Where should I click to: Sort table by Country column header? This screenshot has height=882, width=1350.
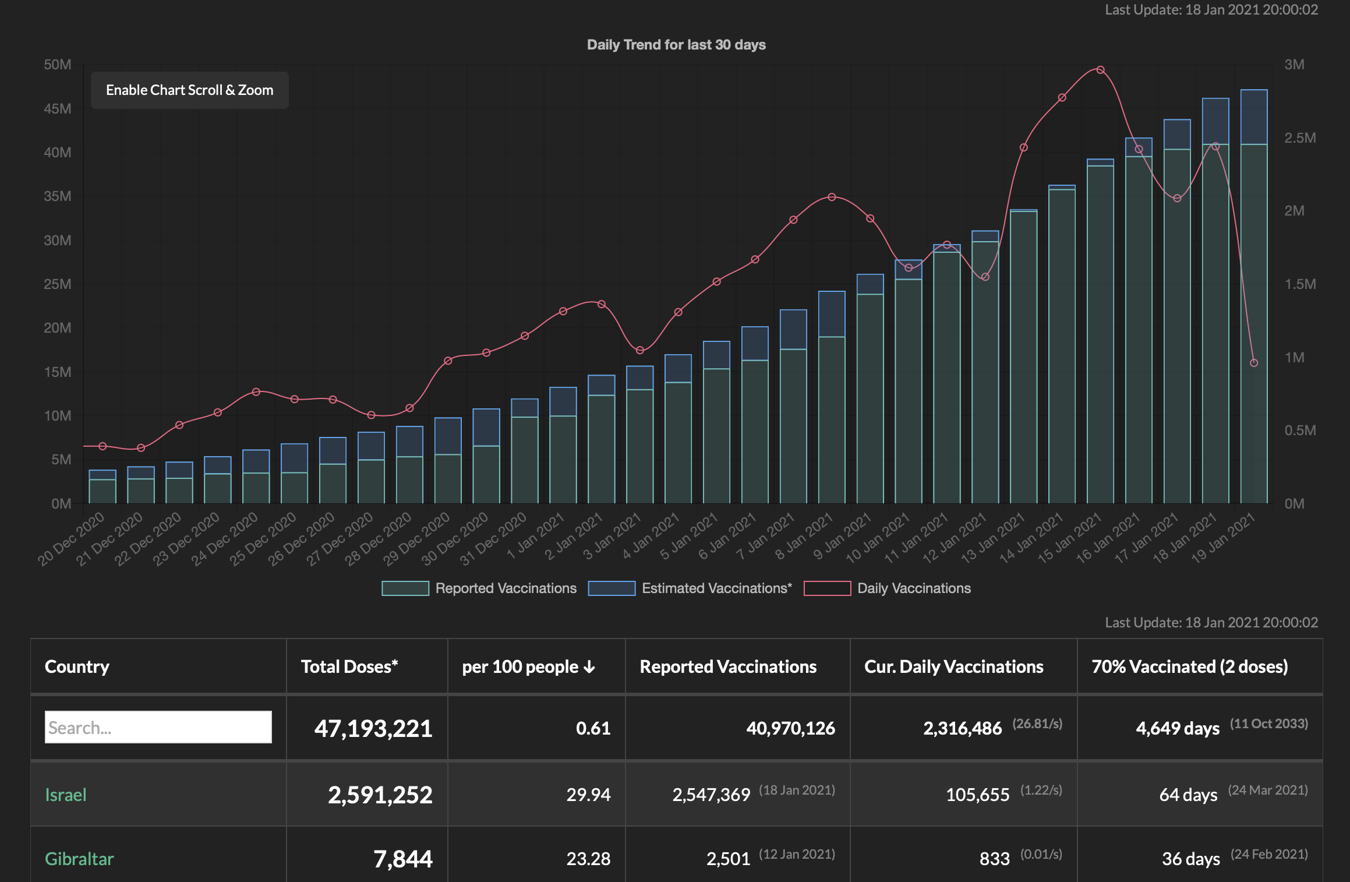point(77,666)
